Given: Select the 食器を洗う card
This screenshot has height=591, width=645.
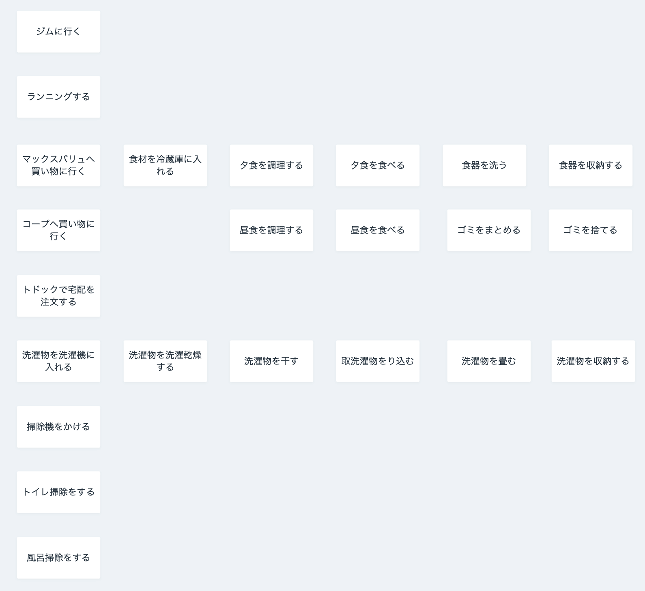Looking at the screenshot, I should 484,165.
